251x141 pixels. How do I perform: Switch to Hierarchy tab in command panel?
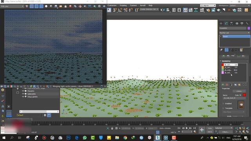[231, 23]
